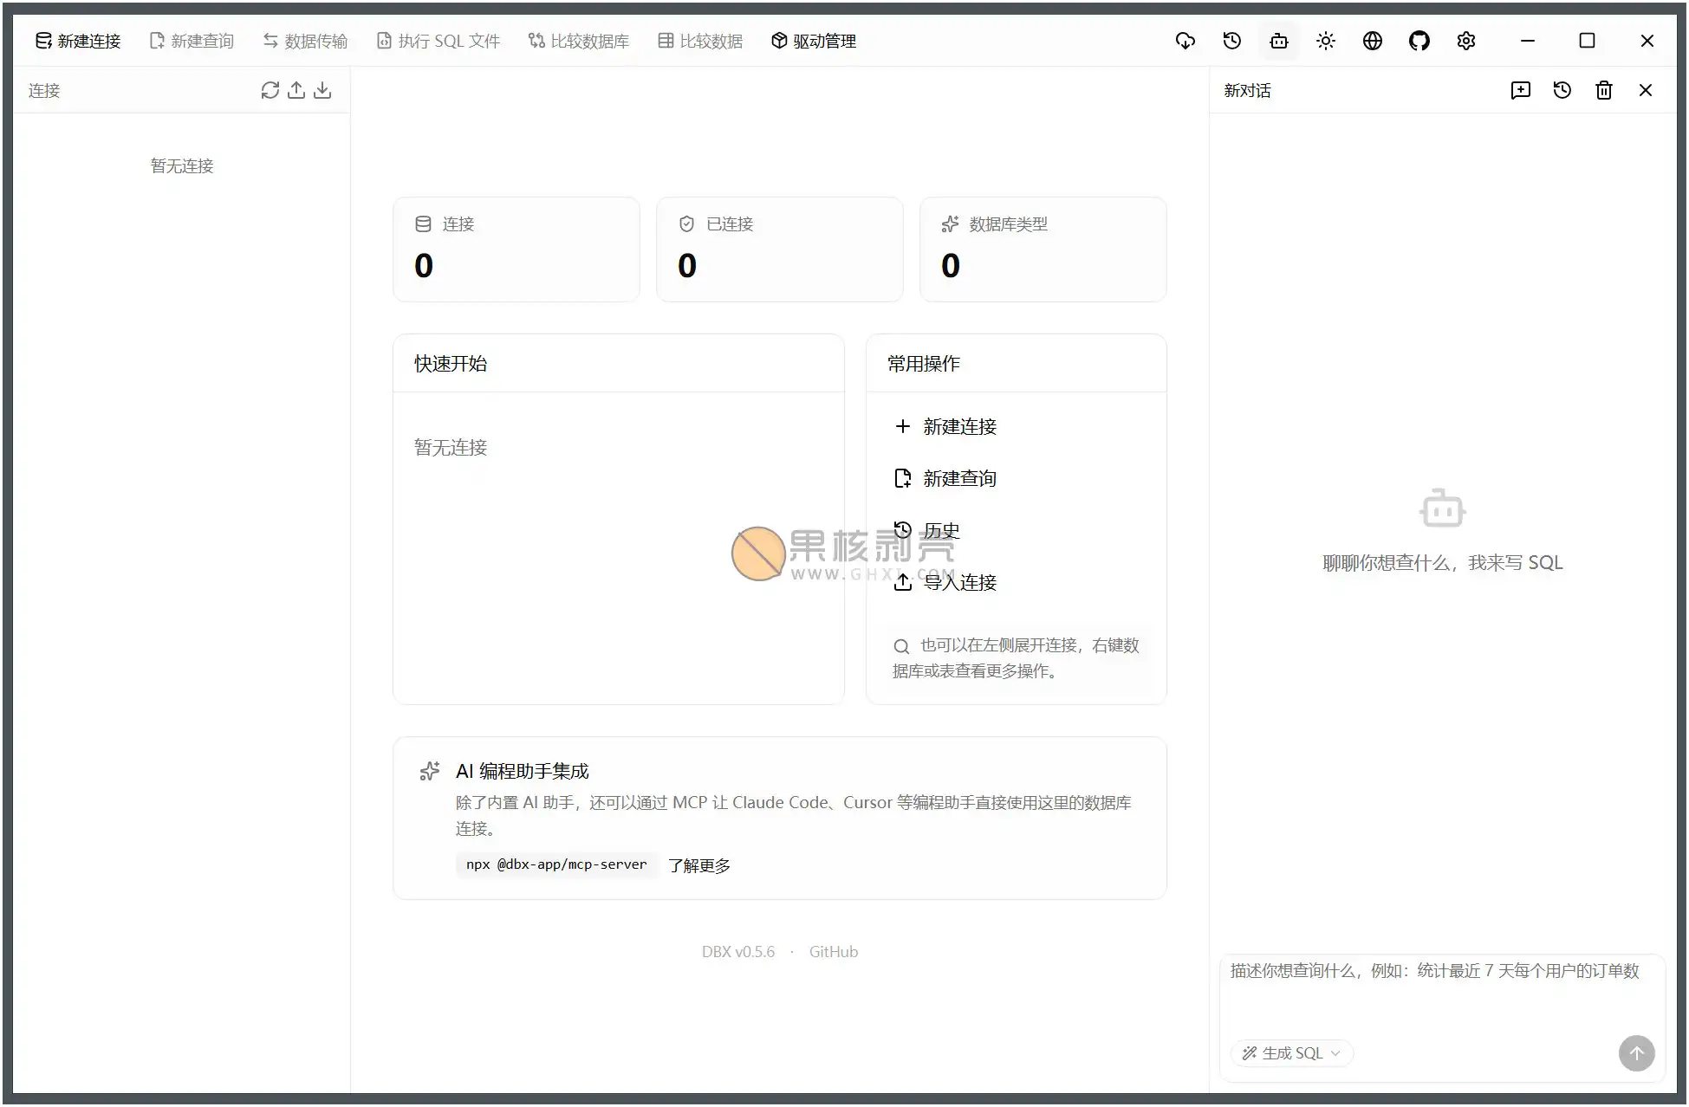Click the 常用操作 heading
This screenshot has height=1107, width=1689.
pyautogui.click(x=924, y=364)
